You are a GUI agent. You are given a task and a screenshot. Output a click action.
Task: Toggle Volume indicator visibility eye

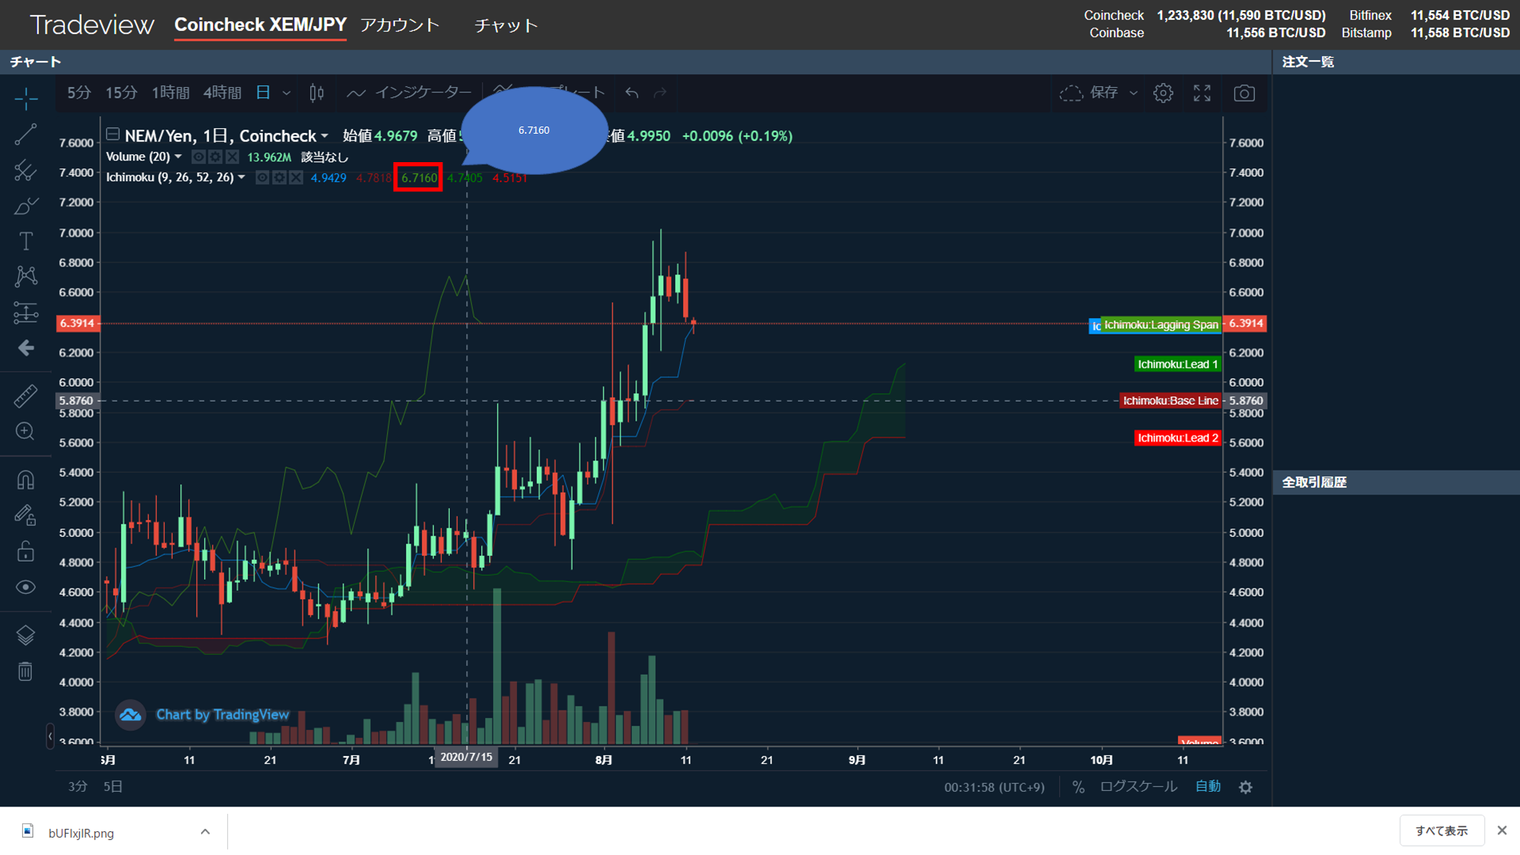click(199, 157)
